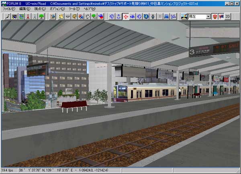Select the red walking figure icon
The width and height of the screenshot is (241, 174).
click(x=28, y=16)
